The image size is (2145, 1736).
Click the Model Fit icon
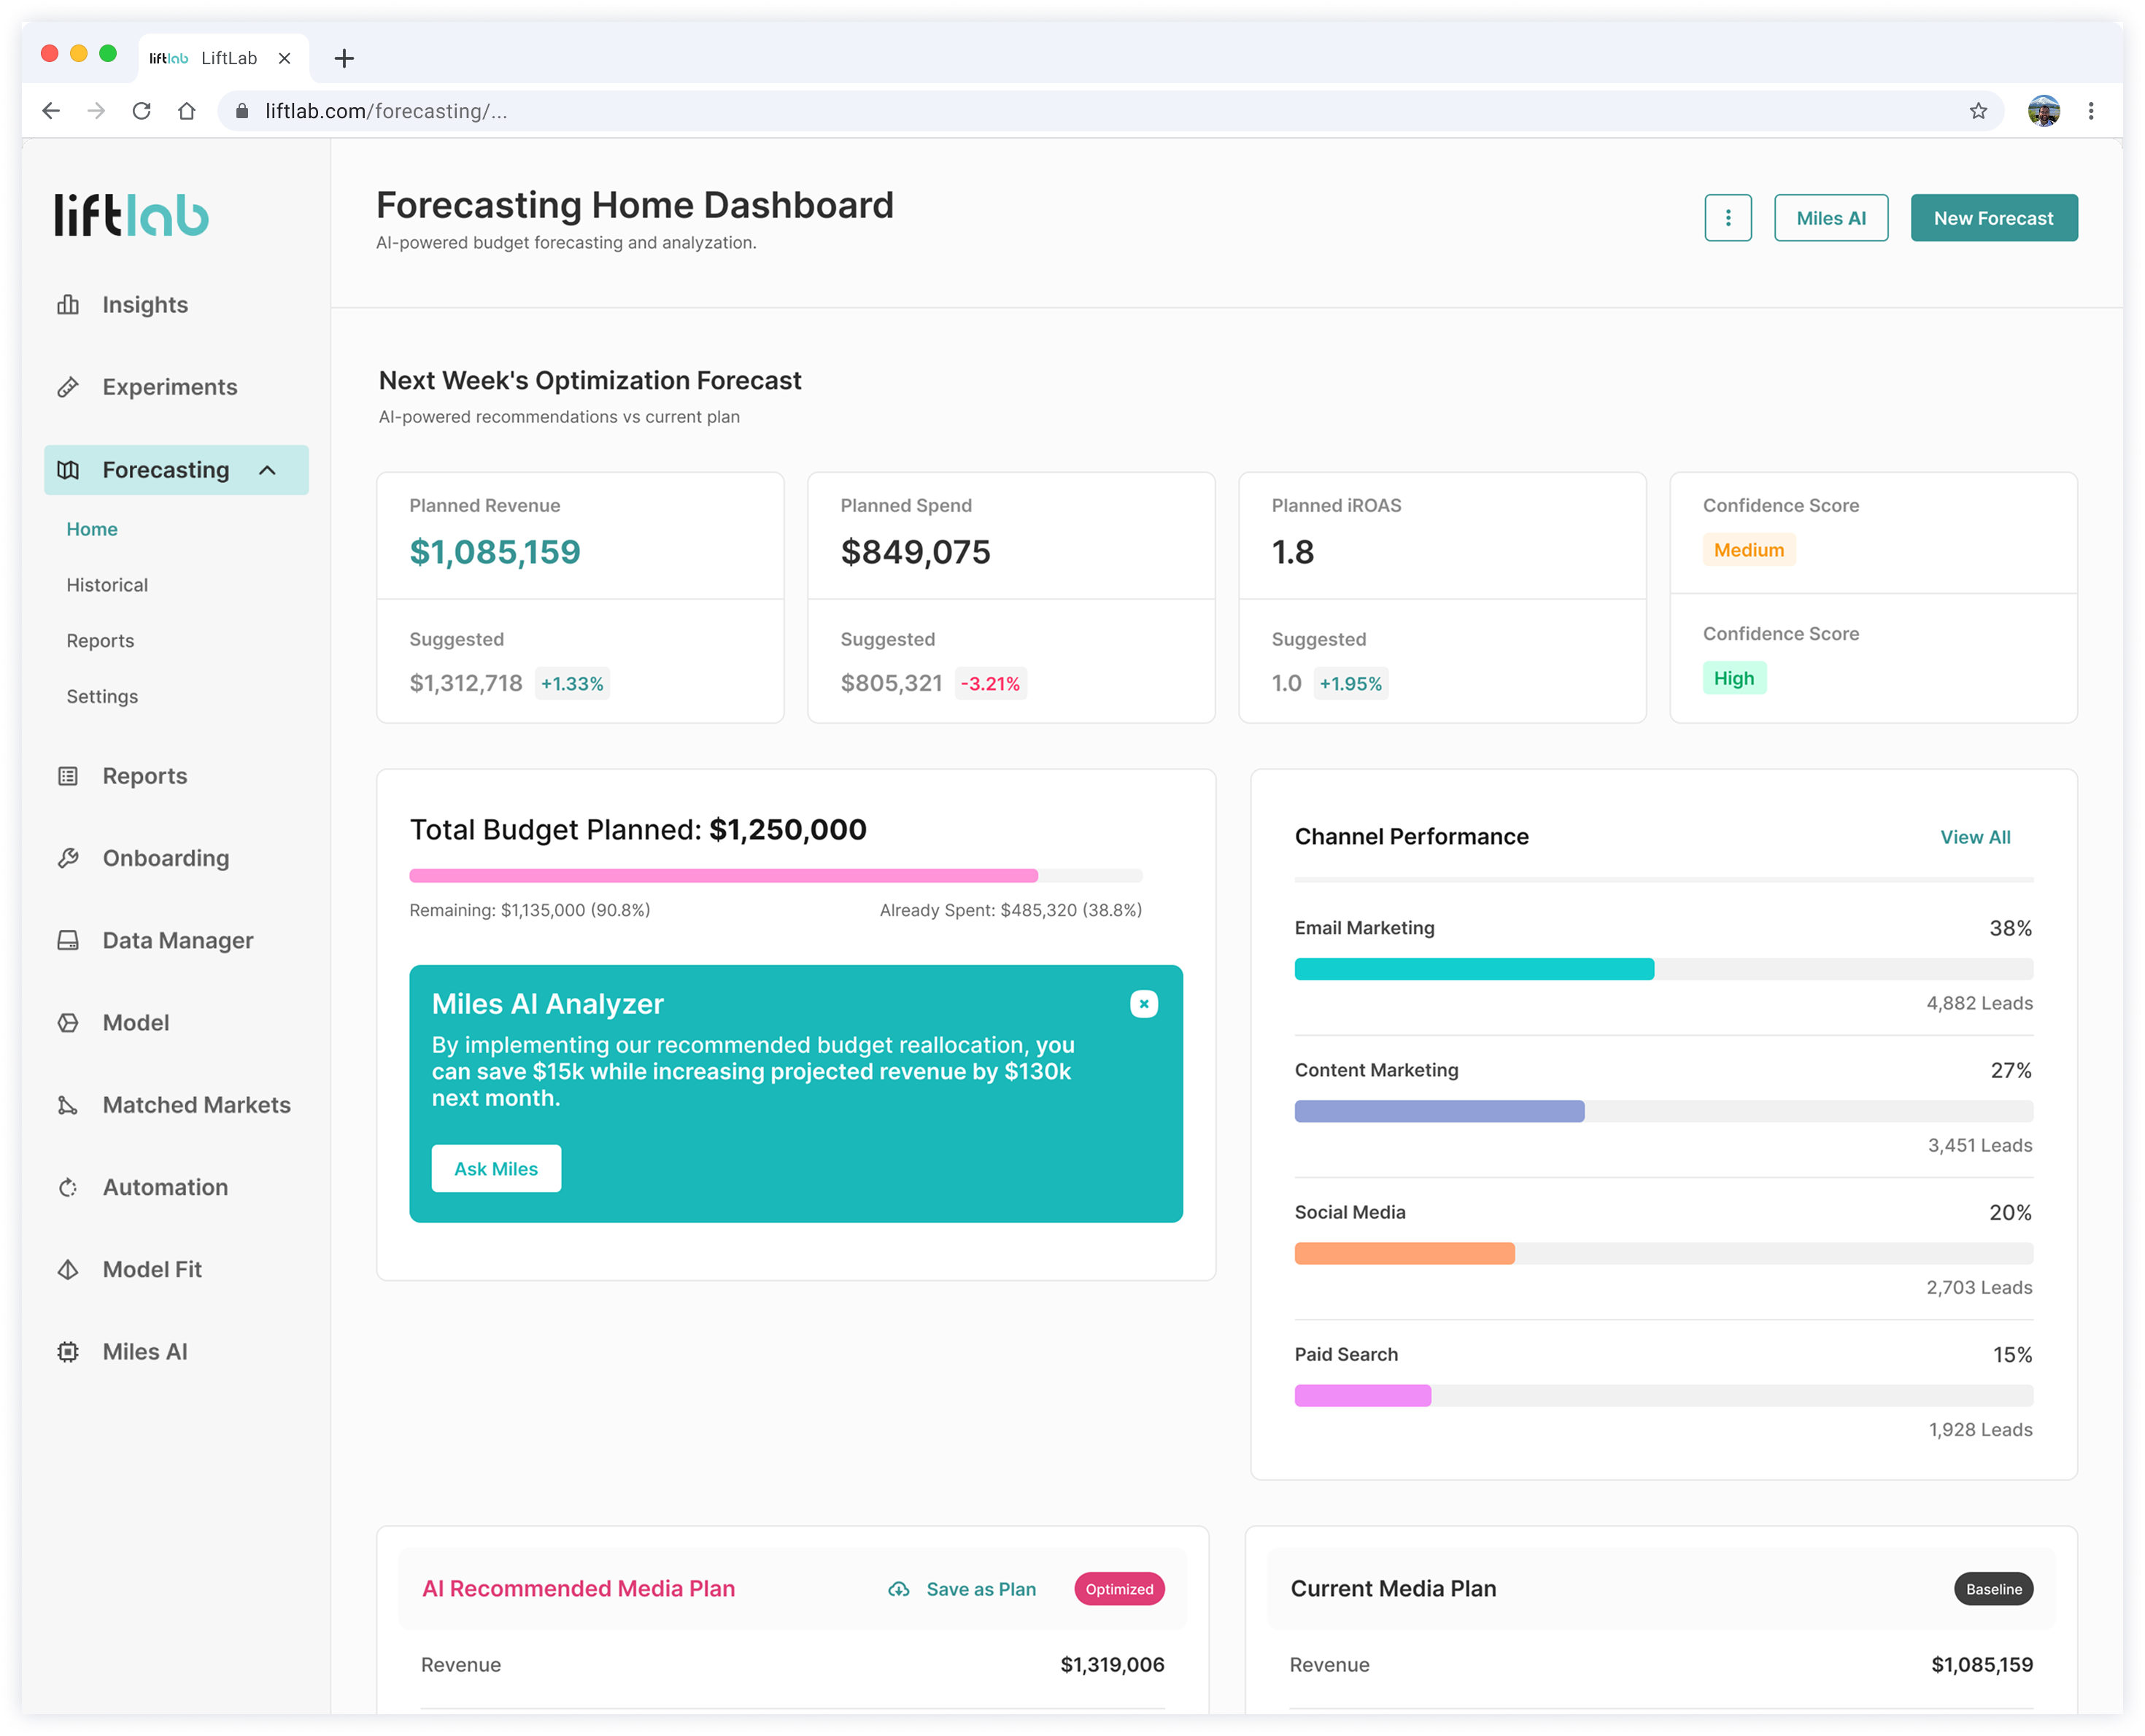tap(68, 1269)
